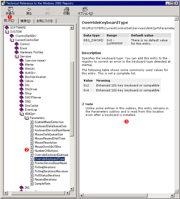Click the page icon beside SampleRate
Image resolution: width=180 pixels, height=199 pixels.
[32, 184]
